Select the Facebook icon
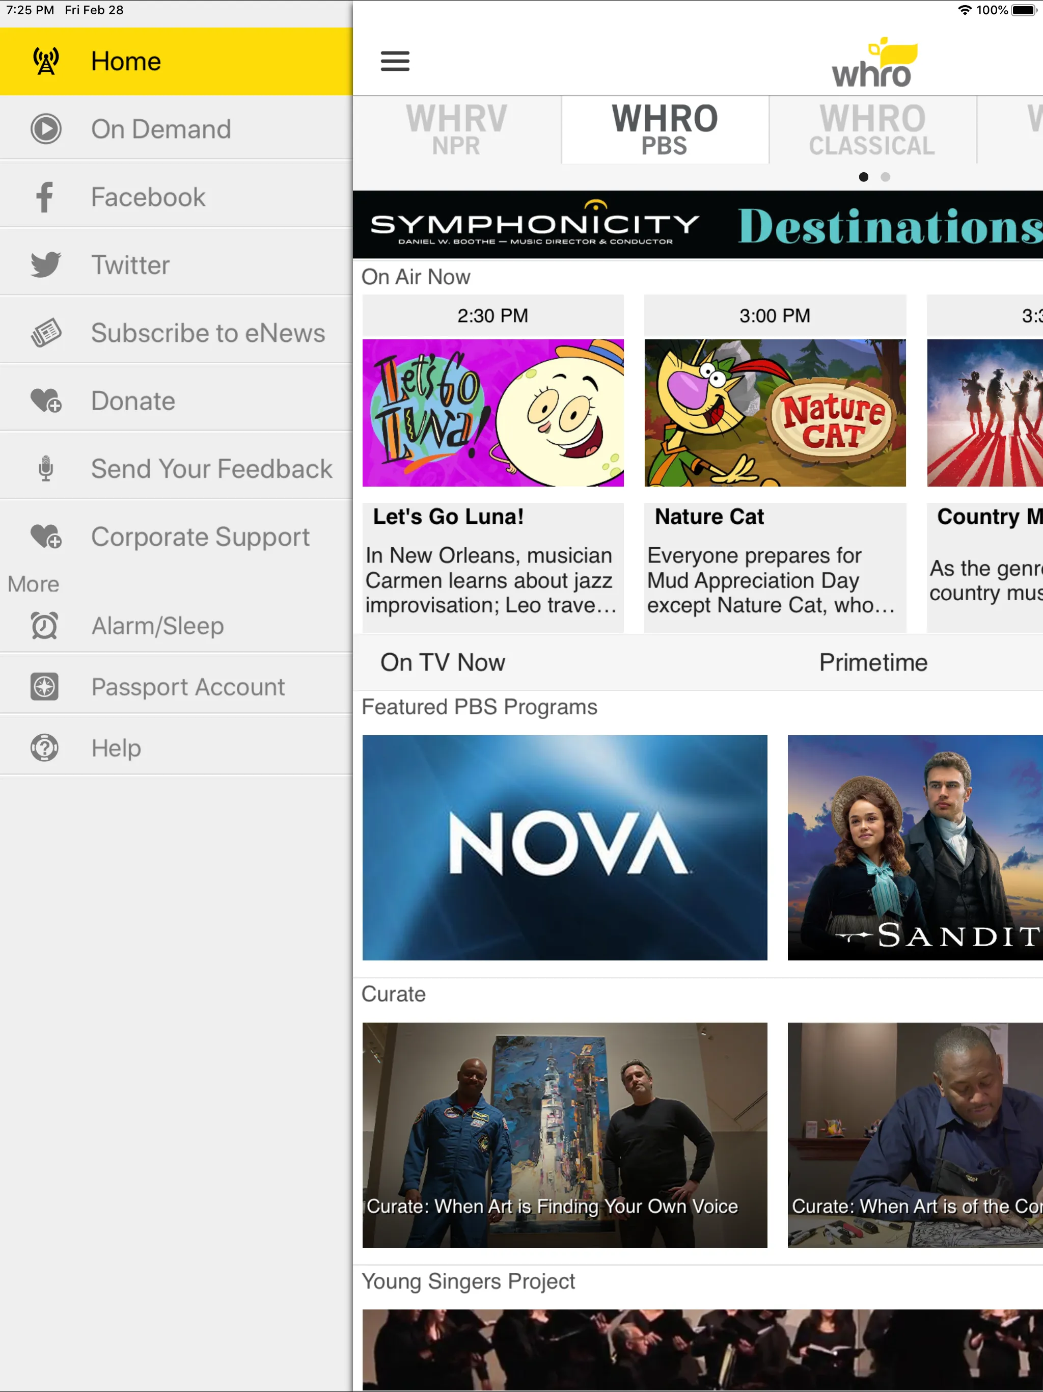 pos(43,197)
